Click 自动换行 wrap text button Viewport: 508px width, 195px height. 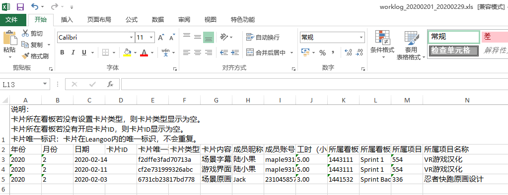click(x=263, y=38)
